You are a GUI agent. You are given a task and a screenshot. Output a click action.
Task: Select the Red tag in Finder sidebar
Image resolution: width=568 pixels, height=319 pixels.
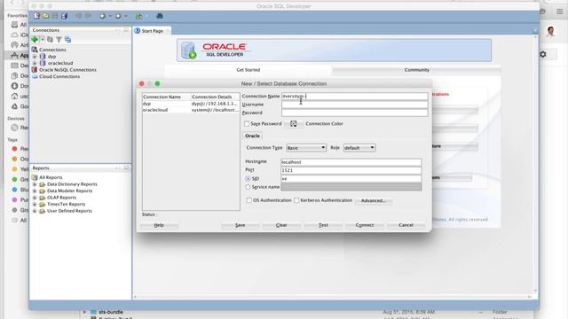14,149
